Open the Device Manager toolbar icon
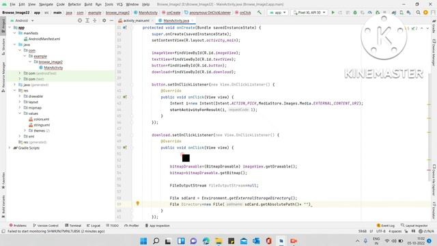The width and height of the screenshot is (437, 246). tap(401, 12)
